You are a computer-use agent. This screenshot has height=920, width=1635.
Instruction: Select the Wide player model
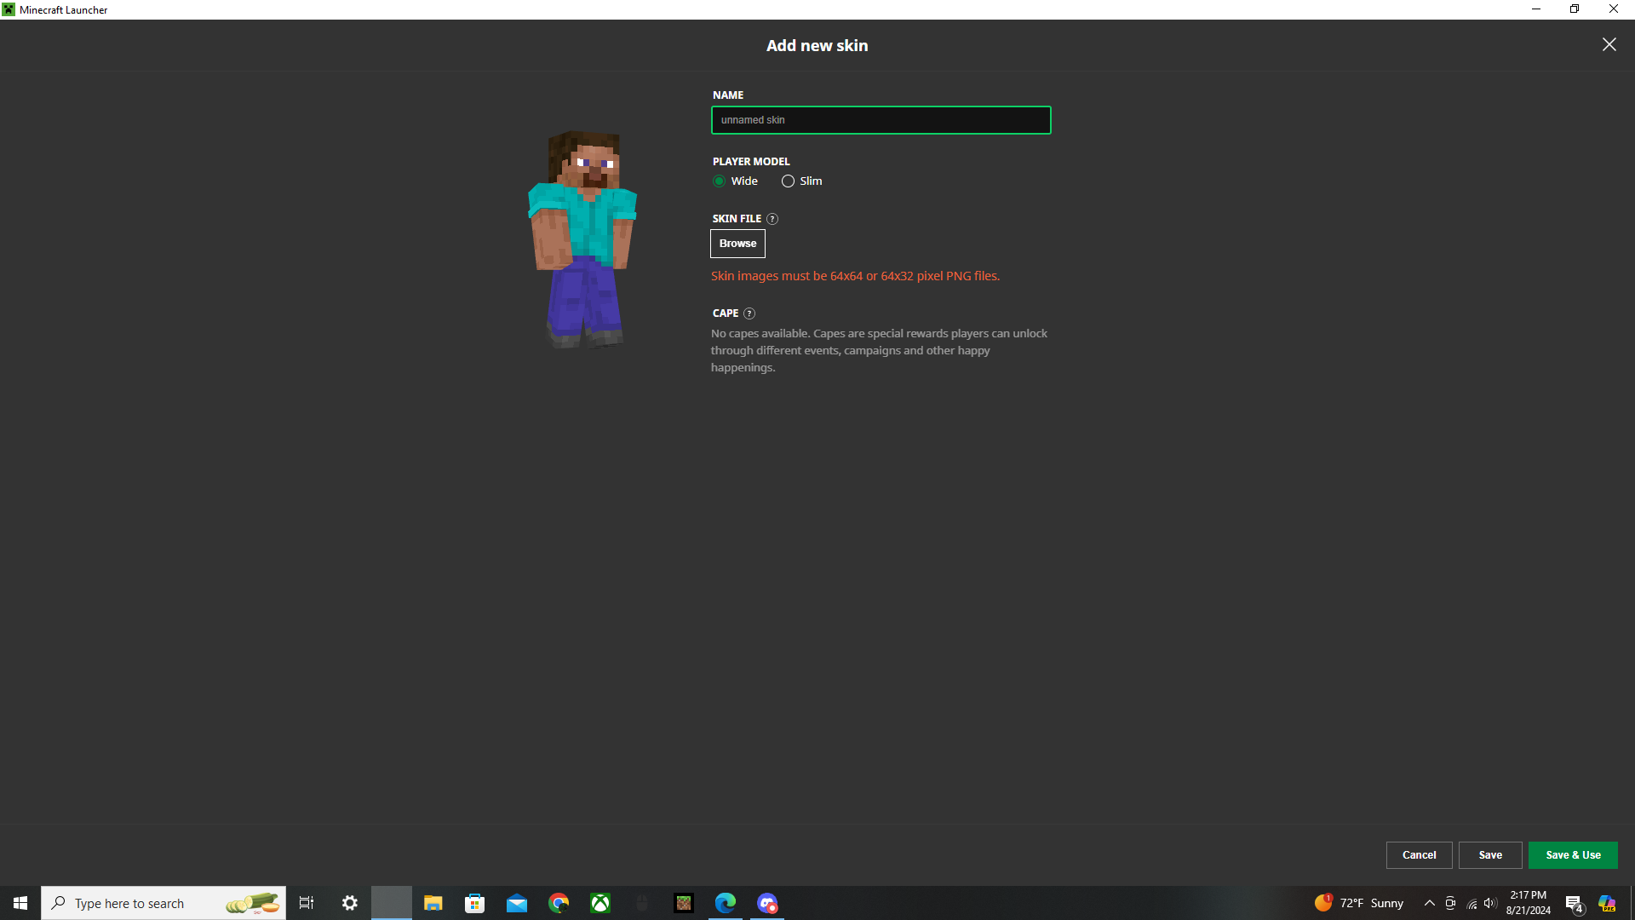720,181
